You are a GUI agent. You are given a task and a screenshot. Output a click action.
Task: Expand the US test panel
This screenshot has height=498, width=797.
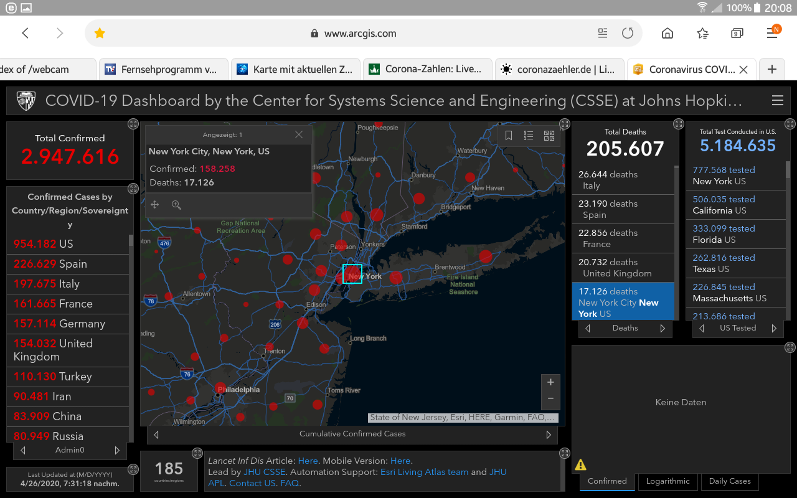790,124
